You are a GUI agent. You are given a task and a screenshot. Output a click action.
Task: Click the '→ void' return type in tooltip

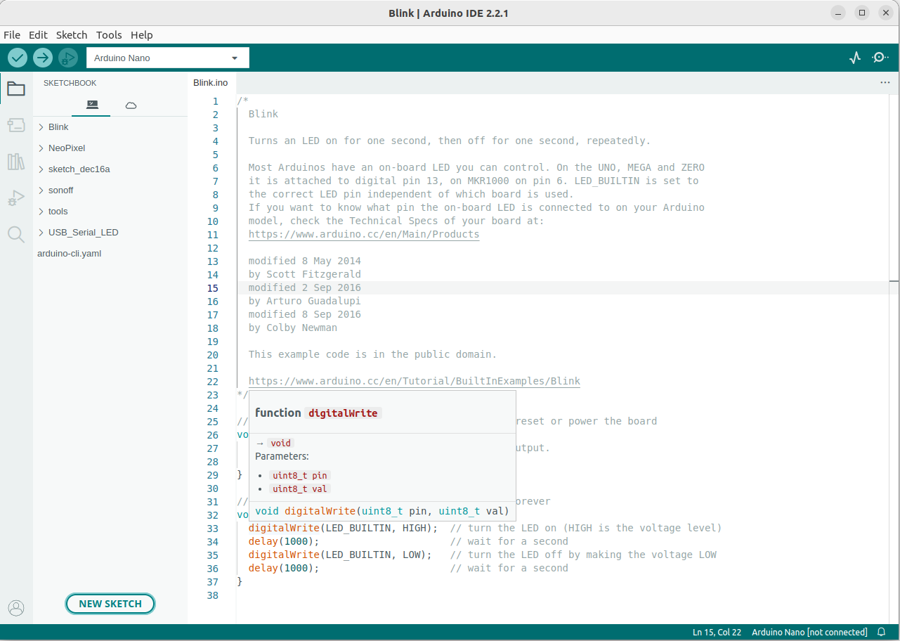(274, 443)
